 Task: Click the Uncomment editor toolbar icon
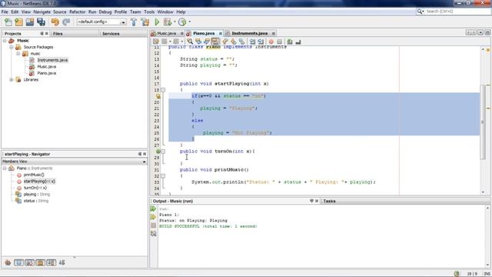[x=298, y=42]
